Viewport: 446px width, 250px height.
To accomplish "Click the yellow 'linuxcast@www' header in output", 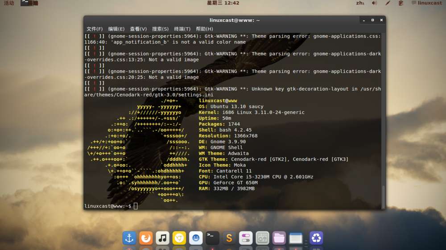I will tap(218, 101).
